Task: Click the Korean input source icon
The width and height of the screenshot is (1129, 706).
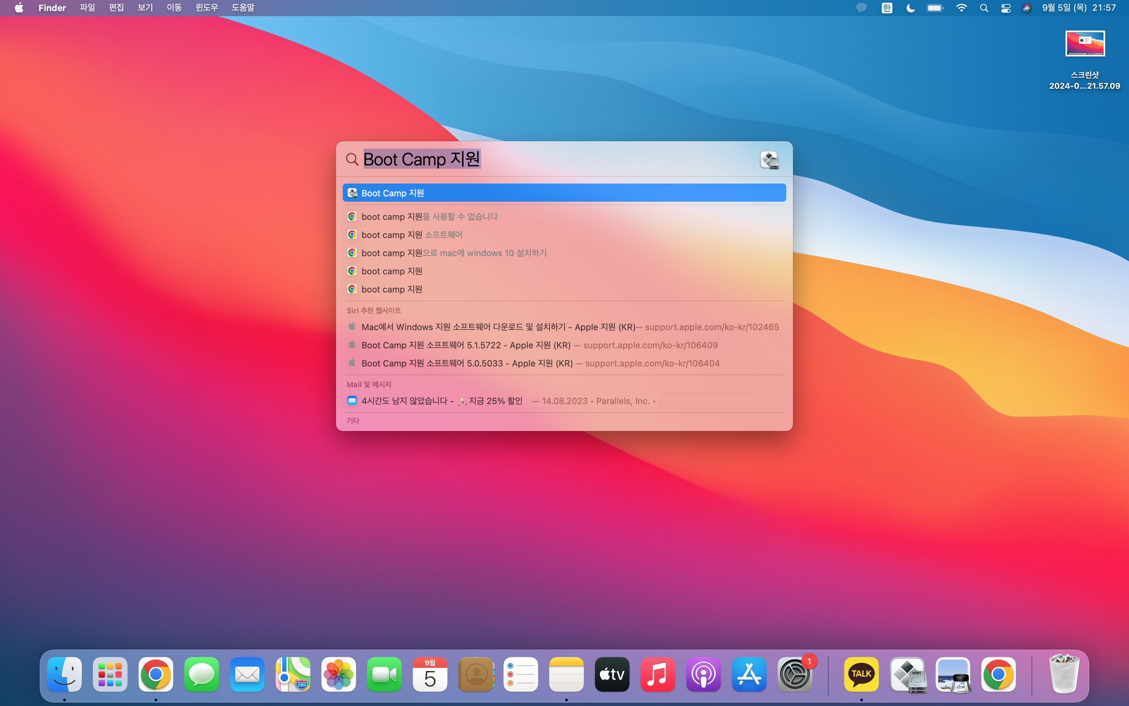Action: click(x=887, y=8)
